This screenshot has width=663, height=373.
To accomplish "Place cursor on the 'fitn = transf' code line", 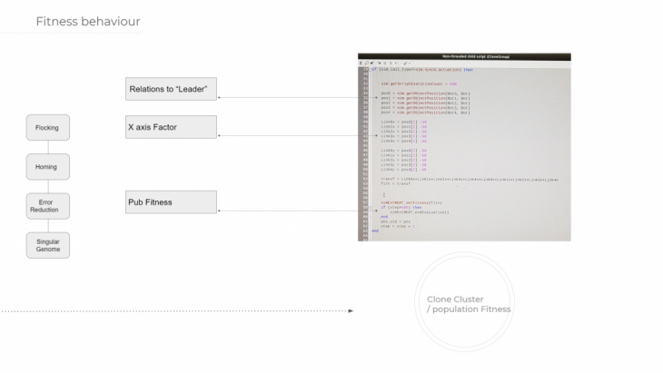I will pos(396,184).
